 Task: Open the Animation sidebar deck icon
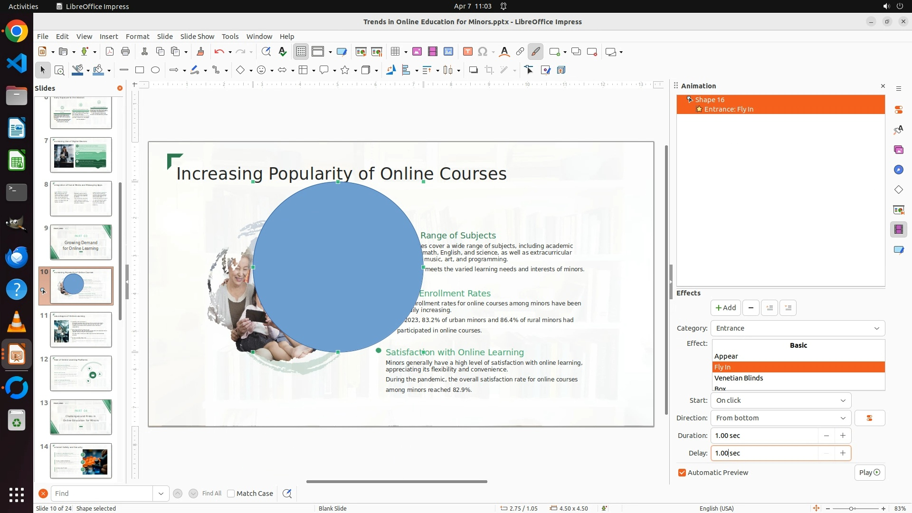898,229
